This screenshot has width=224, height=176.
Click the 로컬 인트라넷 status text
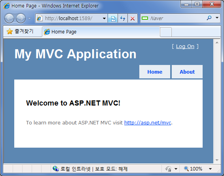point(76,169)
